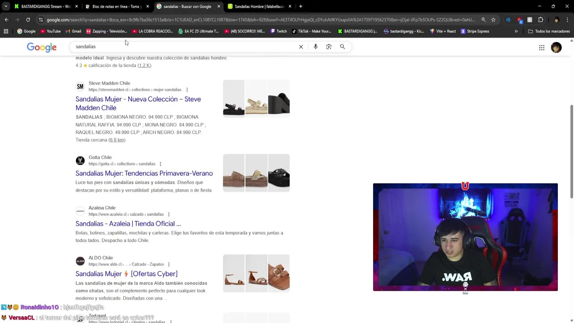Click the ALDO Chile site name
Viewport: 574px width, 323px height.
click(100, 258)
